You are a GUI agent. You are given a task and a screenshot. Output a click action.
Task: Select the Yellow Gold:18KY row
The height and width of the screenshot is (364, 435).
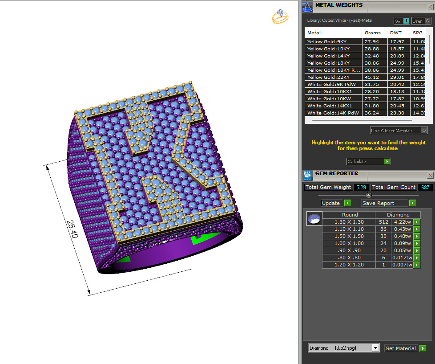(365, 63)
